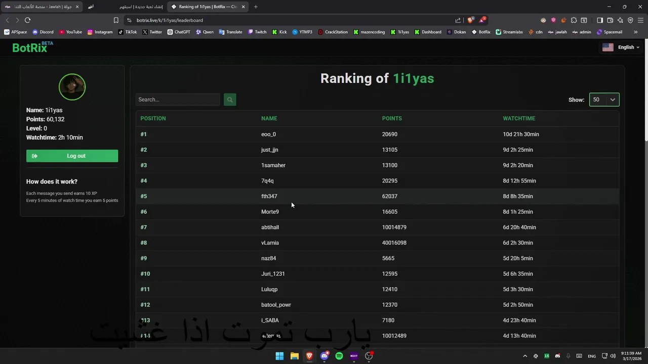Viewport: 648px width, 364px height.
Task: Click the name vLamia in ranking
Action: (x=270, y=243)
